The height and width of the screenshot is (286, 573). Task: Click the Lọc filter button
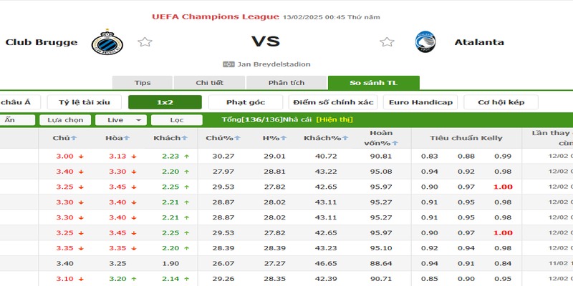point(177,120)
